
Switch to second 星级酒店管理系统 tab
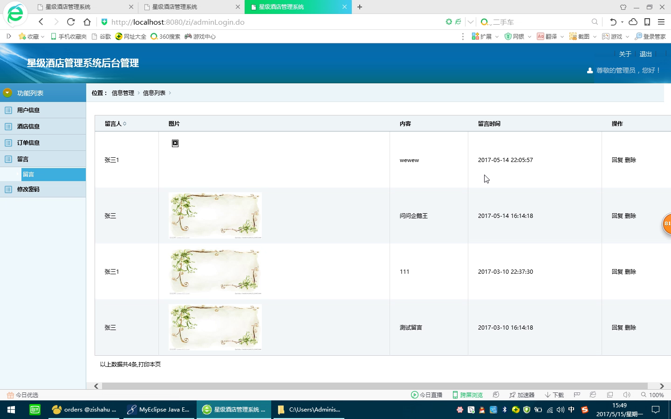(191, 7)
